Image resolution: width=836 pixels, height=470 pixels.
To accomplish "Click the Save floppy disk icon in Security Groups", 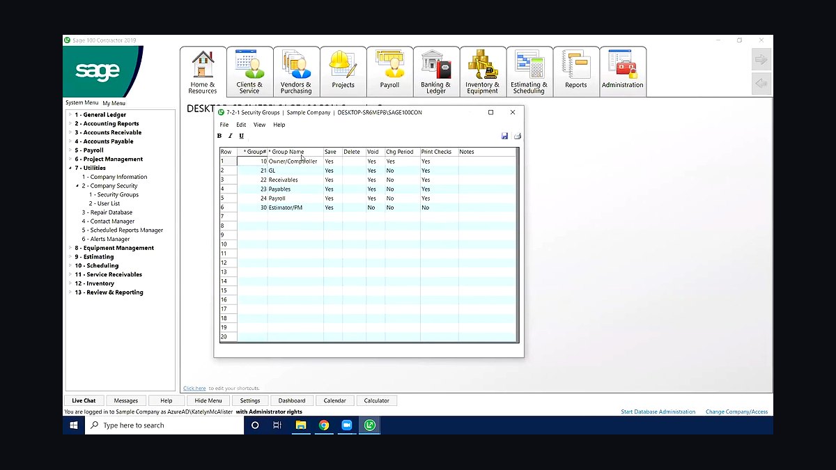I will coord(504,136).
